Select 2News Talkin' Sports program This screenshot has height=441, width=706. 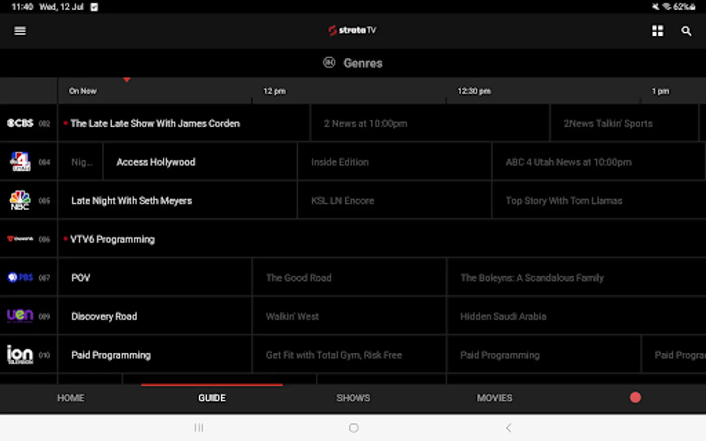point(624,123)
